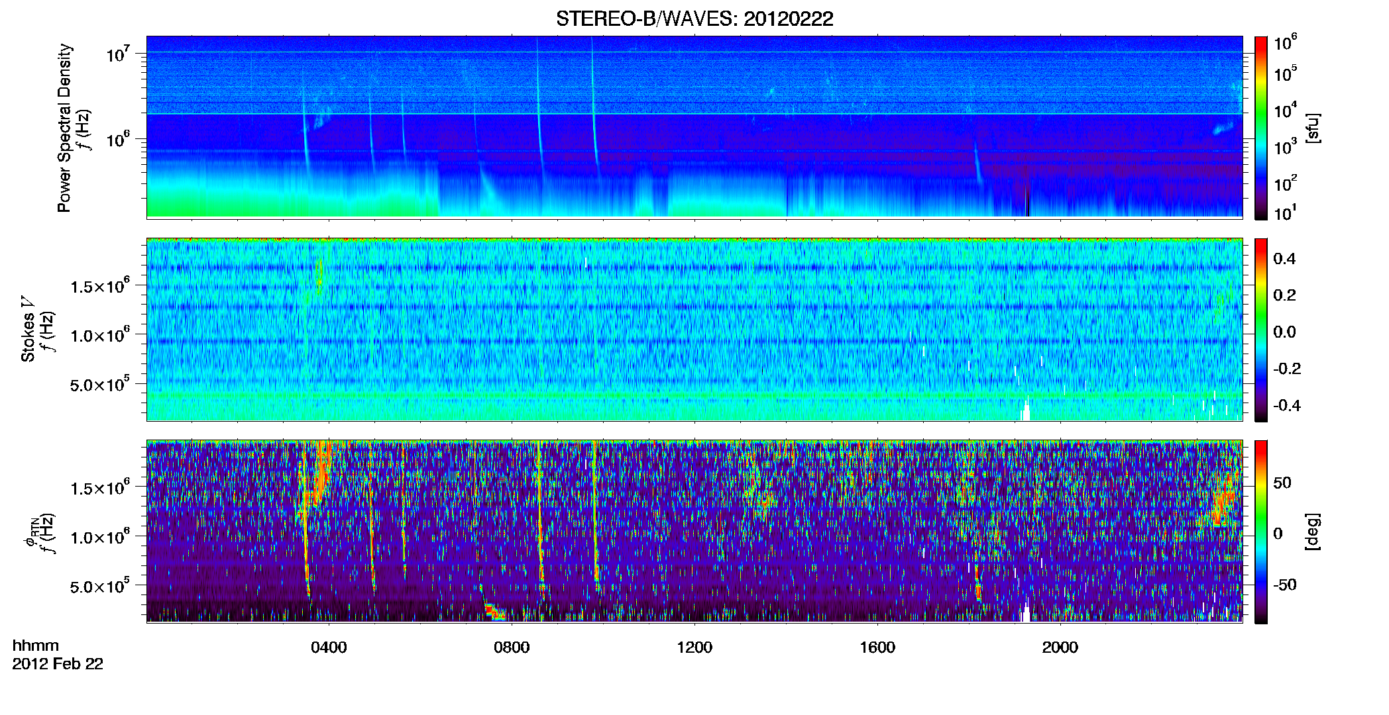Screen dimensions: 1389x715
Task: Select the 10^4 label on sfu colorbar
Action: click(x=1285, y=110)
